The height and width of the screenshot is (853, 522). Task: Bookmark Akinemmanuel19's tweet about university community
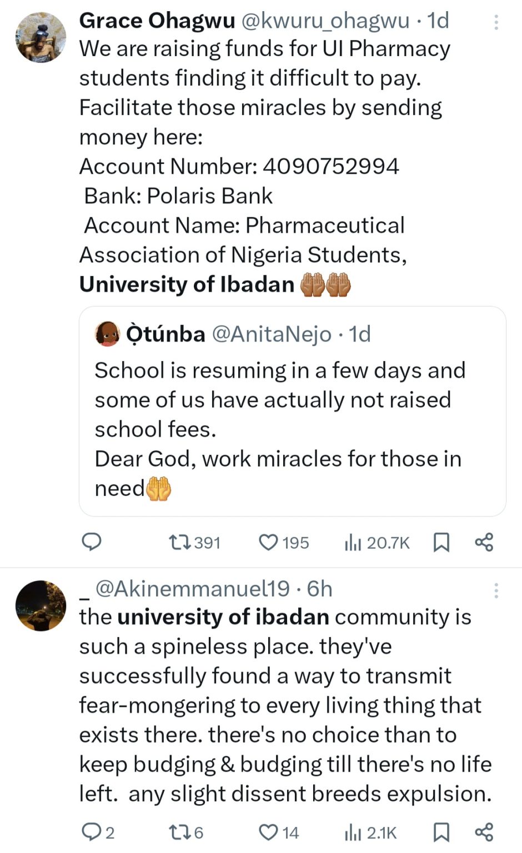441,832
